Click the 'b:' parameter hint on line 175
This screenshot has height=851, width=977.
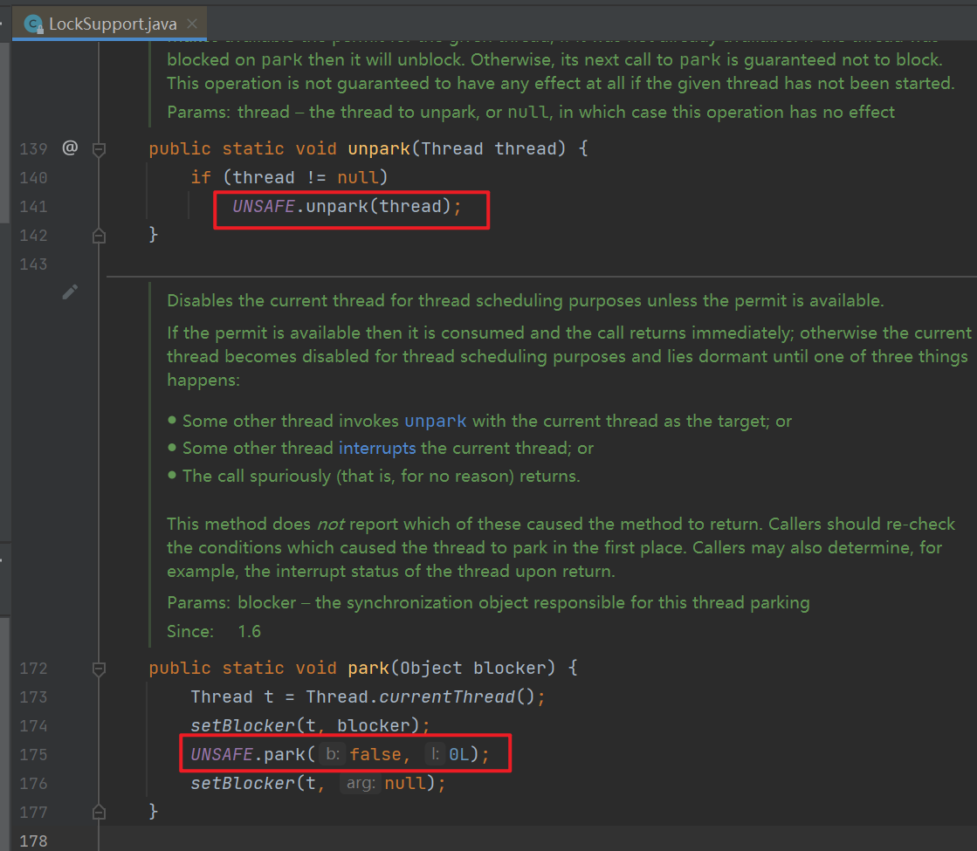332,754
